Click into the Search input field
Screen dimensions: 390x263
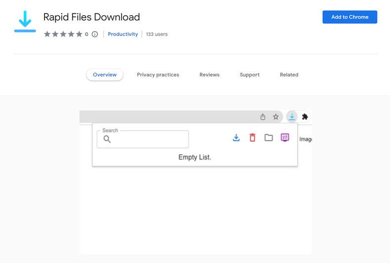(x=143, y=139)
